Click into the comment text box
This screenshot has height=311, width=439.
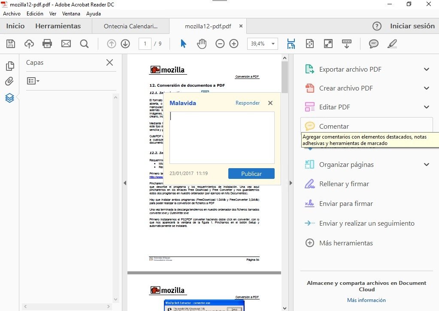pos(222,137)
